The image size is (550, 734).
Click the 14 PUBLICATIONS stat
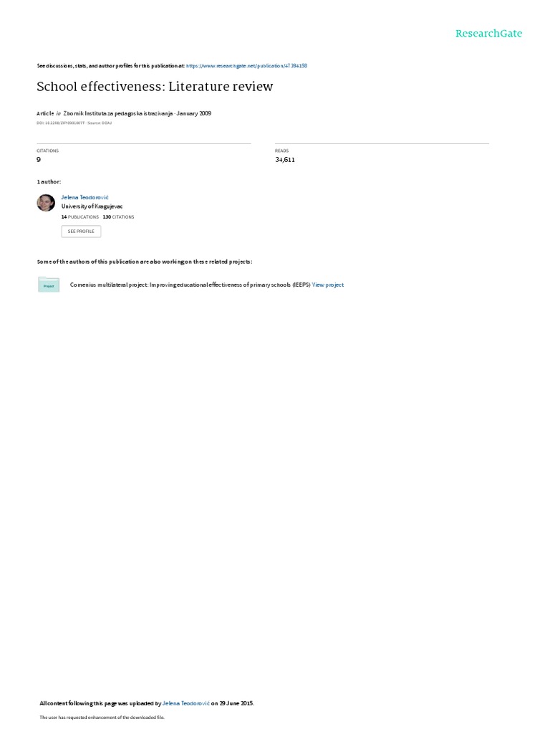(x=80, y=217)
